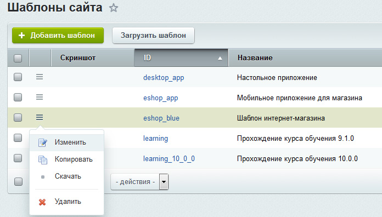Open the desktop_app template link
This screenshot has height=217, width=382.
point(164,78)
